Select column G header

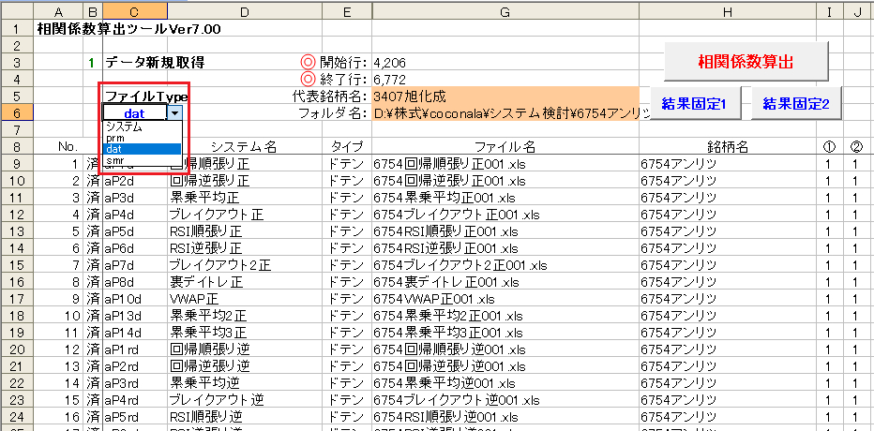[x=505, y=12]
